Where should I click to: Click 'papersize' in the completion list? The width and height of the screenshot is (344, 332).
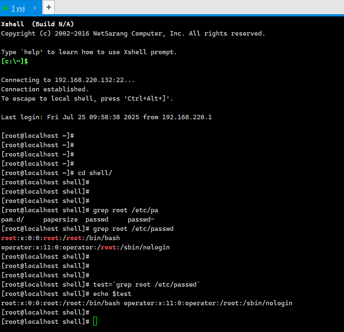point(60,219)
